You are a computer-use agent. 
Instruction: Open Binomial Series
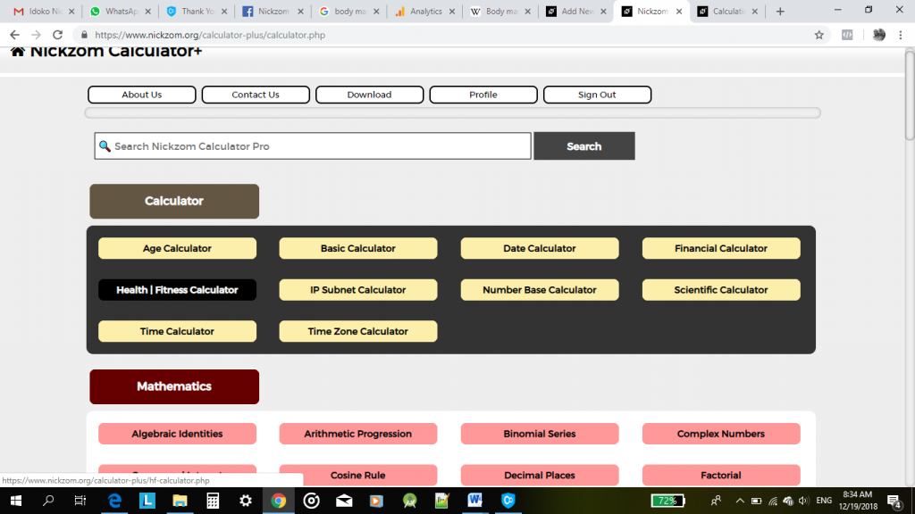[540, 434]
